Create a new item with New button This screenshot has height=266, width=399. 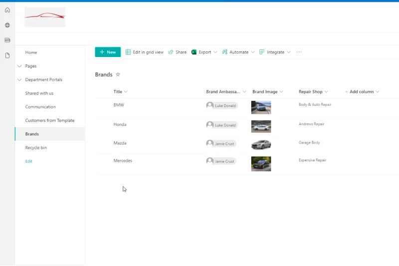(x=108, y=52)
